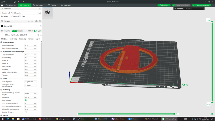Uncheck the Íves illesztés checkbox
This screenshot has width=215, height=121.
(x=26, y=100)
